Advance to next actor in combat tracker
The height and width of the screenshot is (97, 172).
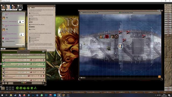pos(3,83)
